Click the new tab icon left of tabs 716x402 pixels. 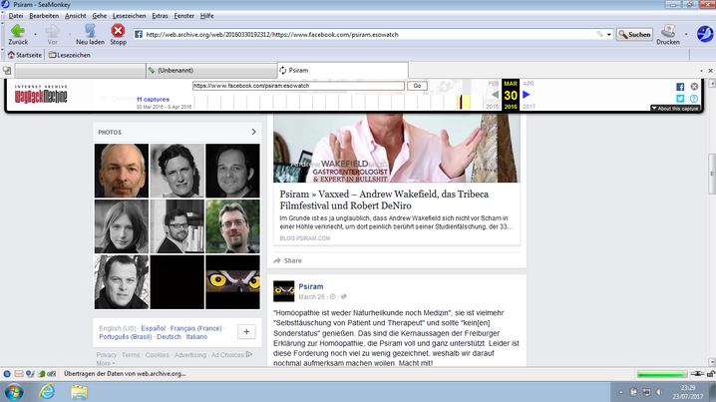coord(7,71)
